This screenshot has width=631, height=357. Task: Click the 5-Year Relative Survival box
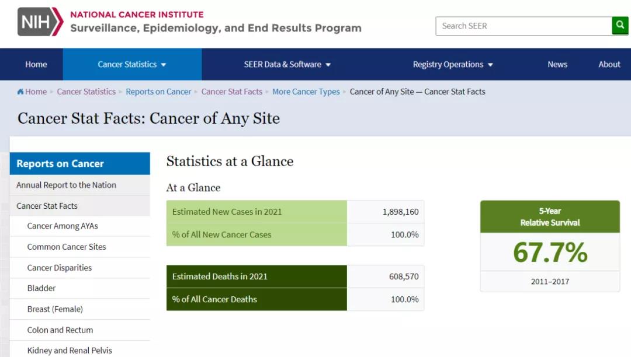tap(550, 246)
